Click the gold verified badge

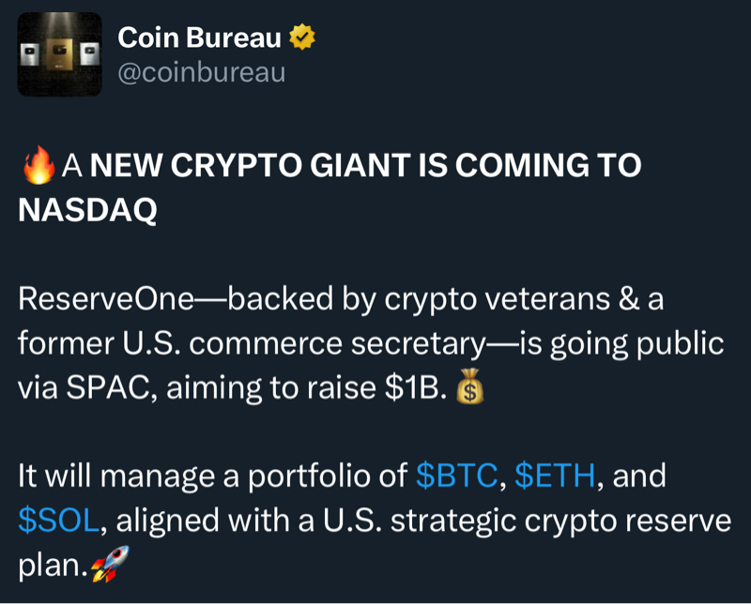tap(302, 38)
